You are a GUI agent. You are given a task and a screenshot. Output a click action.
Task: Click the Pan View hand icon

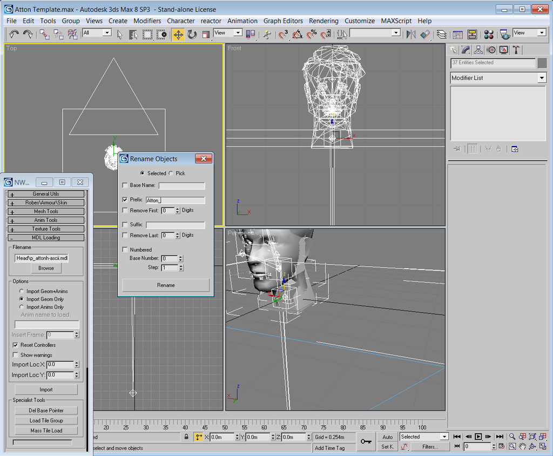(522, 446)
